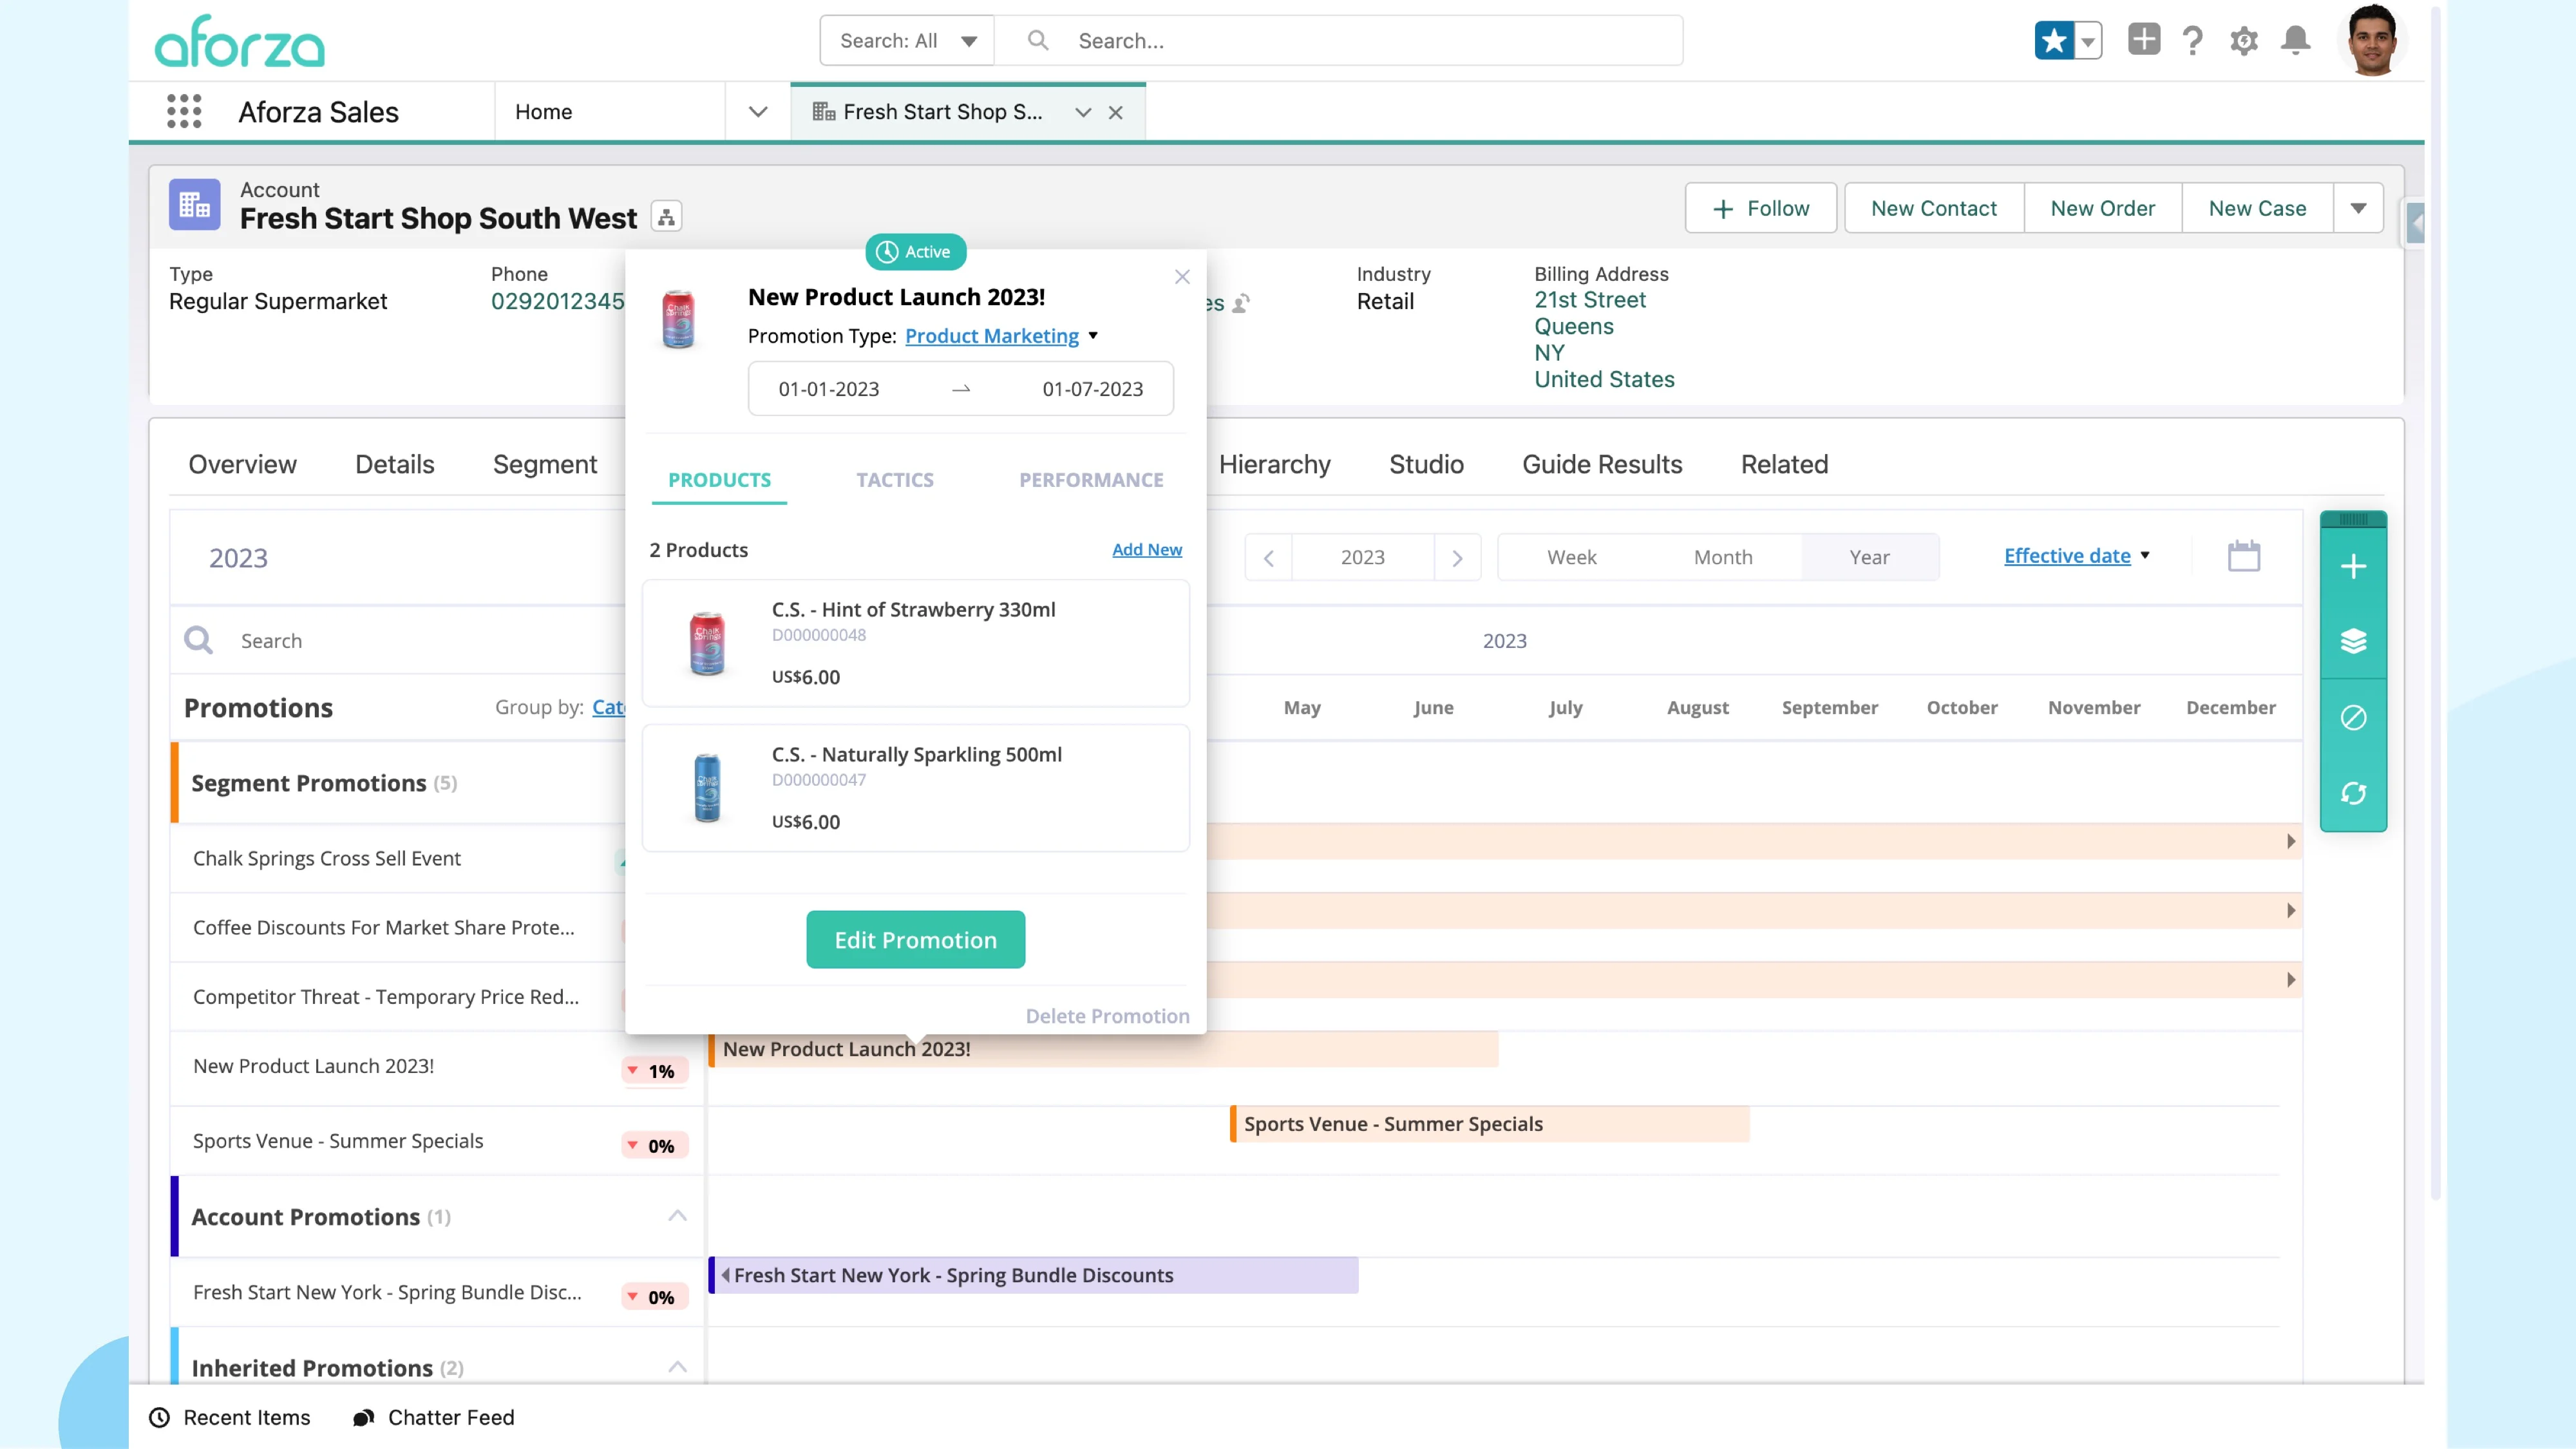Collapse the Account Promotions group
Viewport: 2576px width, 1449px height.
tap(677, 1216)
